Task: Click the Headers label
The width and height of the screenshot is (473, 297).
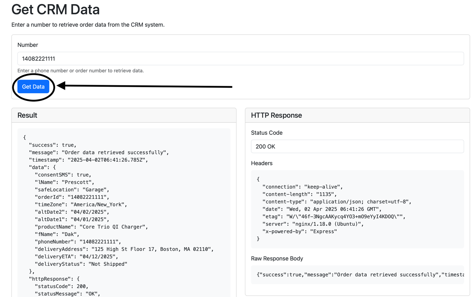Action: (262, 163)
